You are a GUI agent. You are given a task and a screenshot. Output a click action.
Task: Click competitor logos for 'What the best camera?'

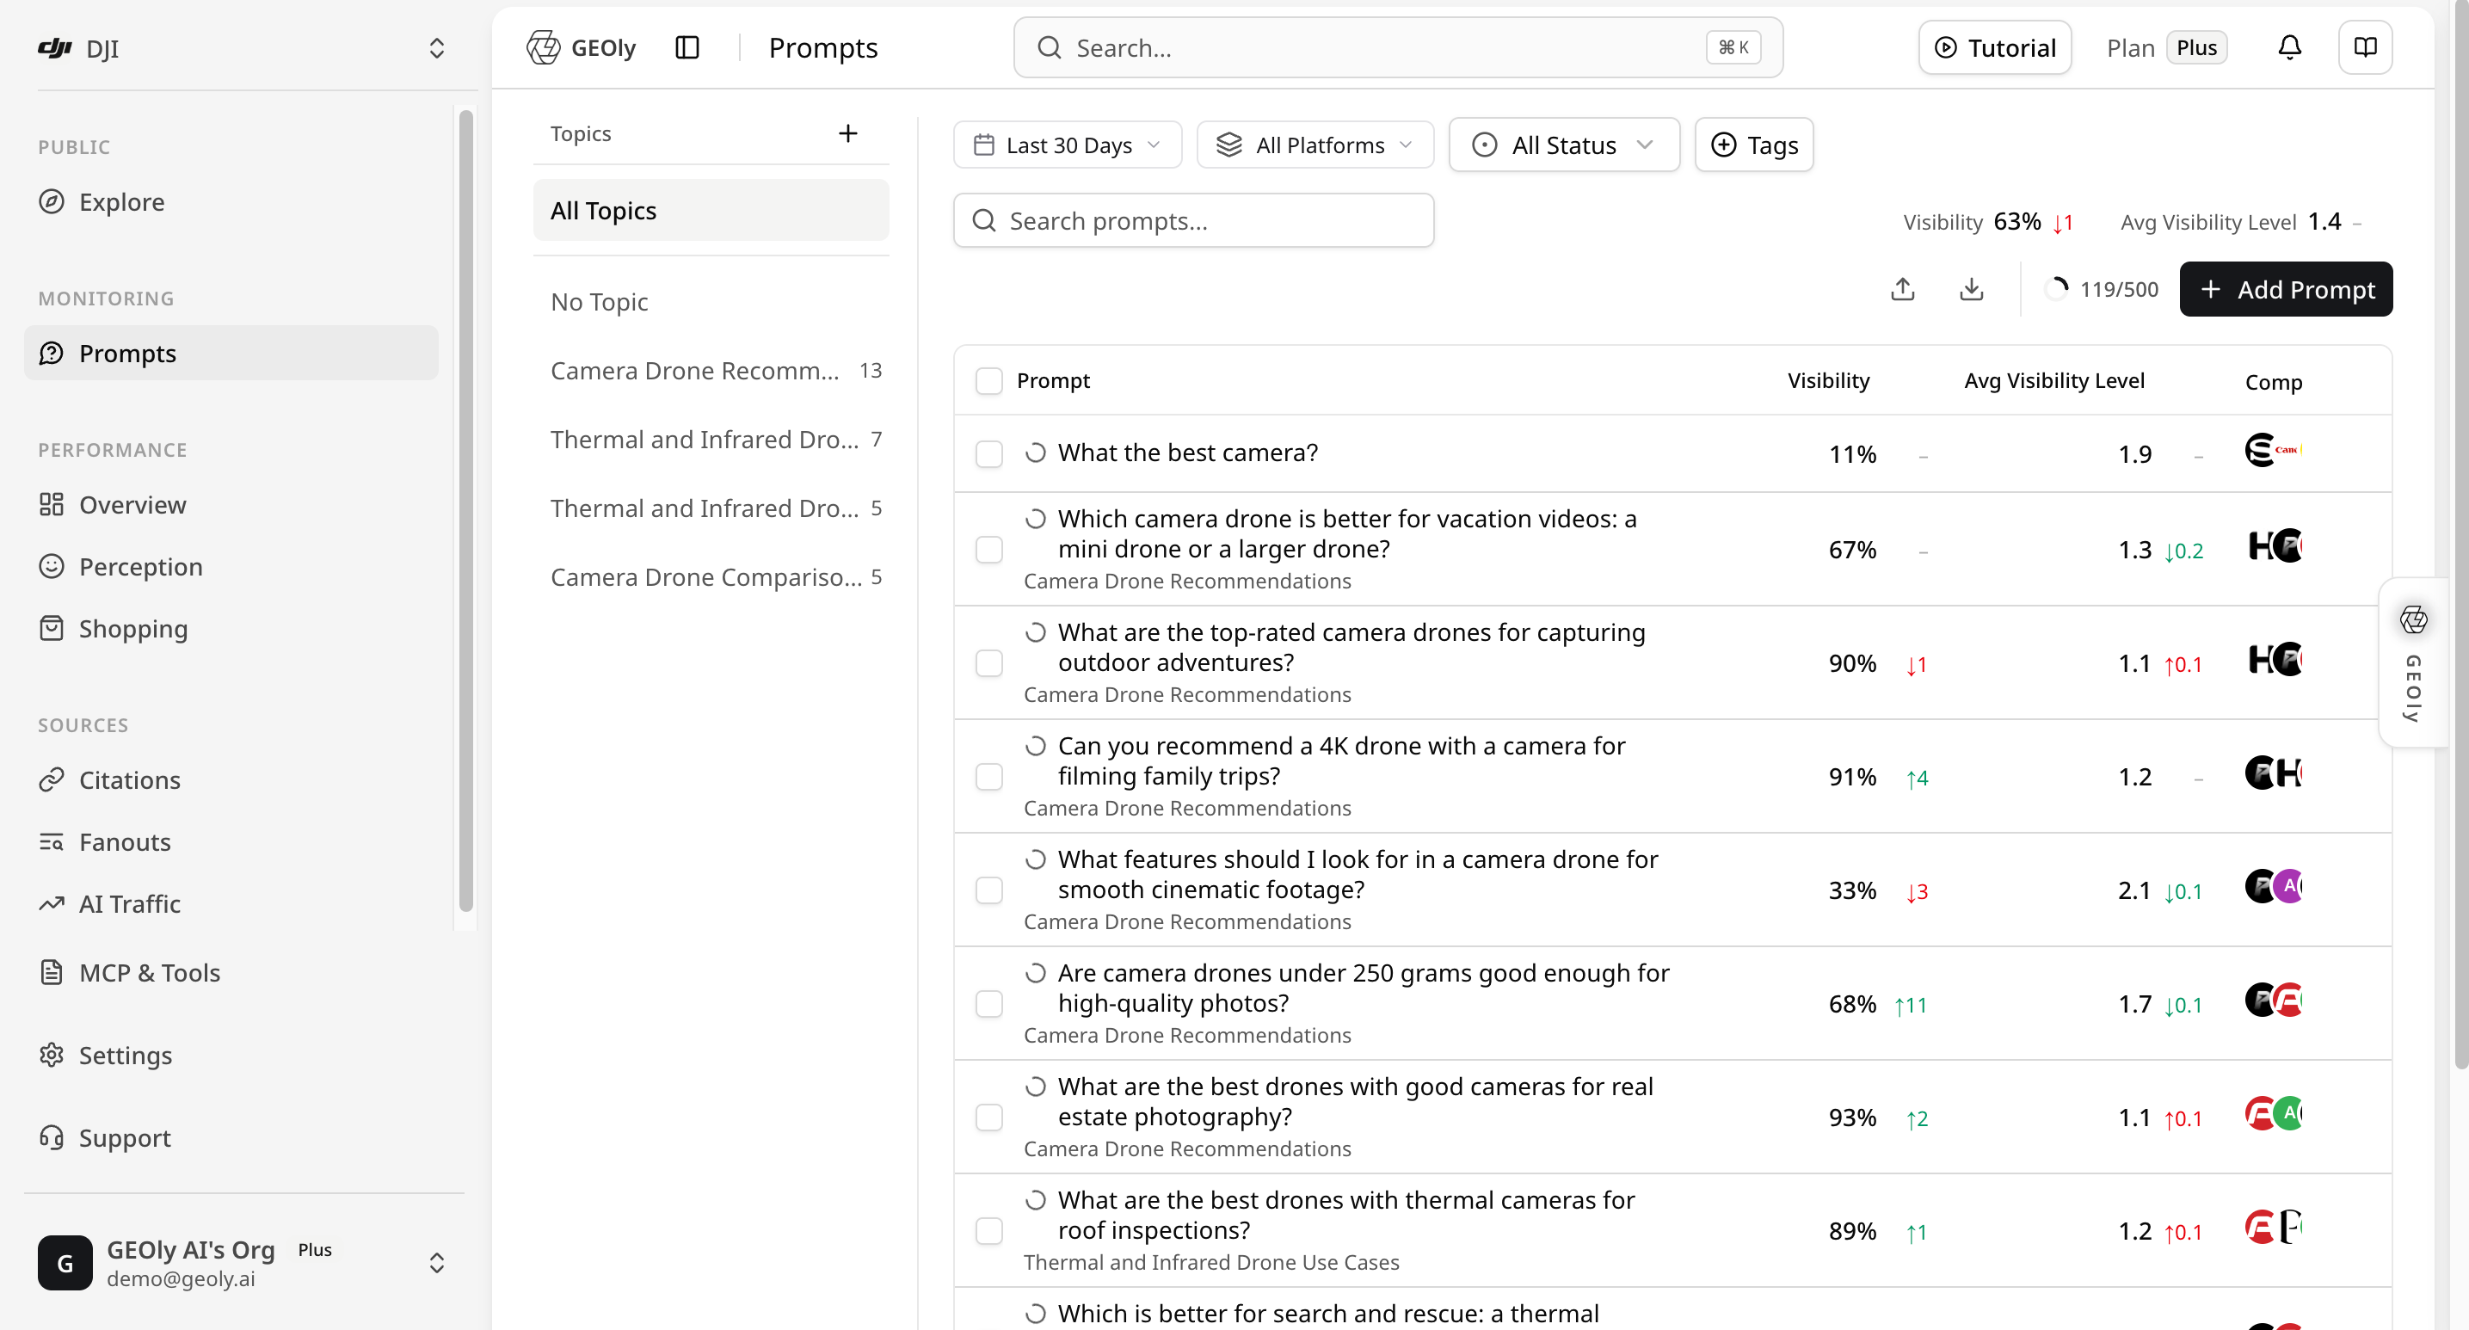[x=2273, y=451]
